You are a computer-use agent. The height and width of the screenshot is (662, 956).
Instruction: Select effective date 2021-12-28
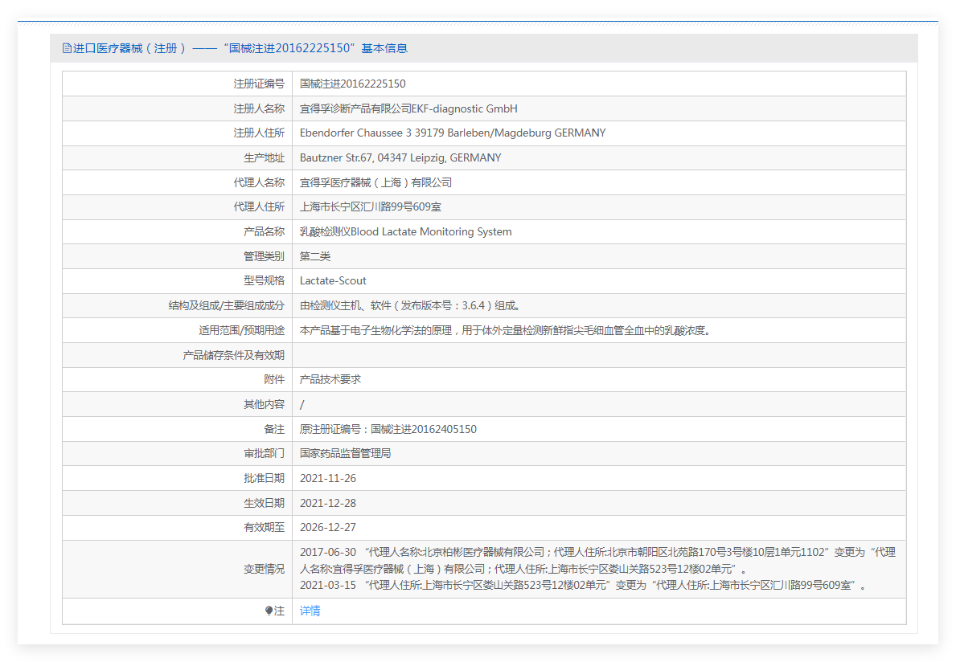(x=327, y=503)
